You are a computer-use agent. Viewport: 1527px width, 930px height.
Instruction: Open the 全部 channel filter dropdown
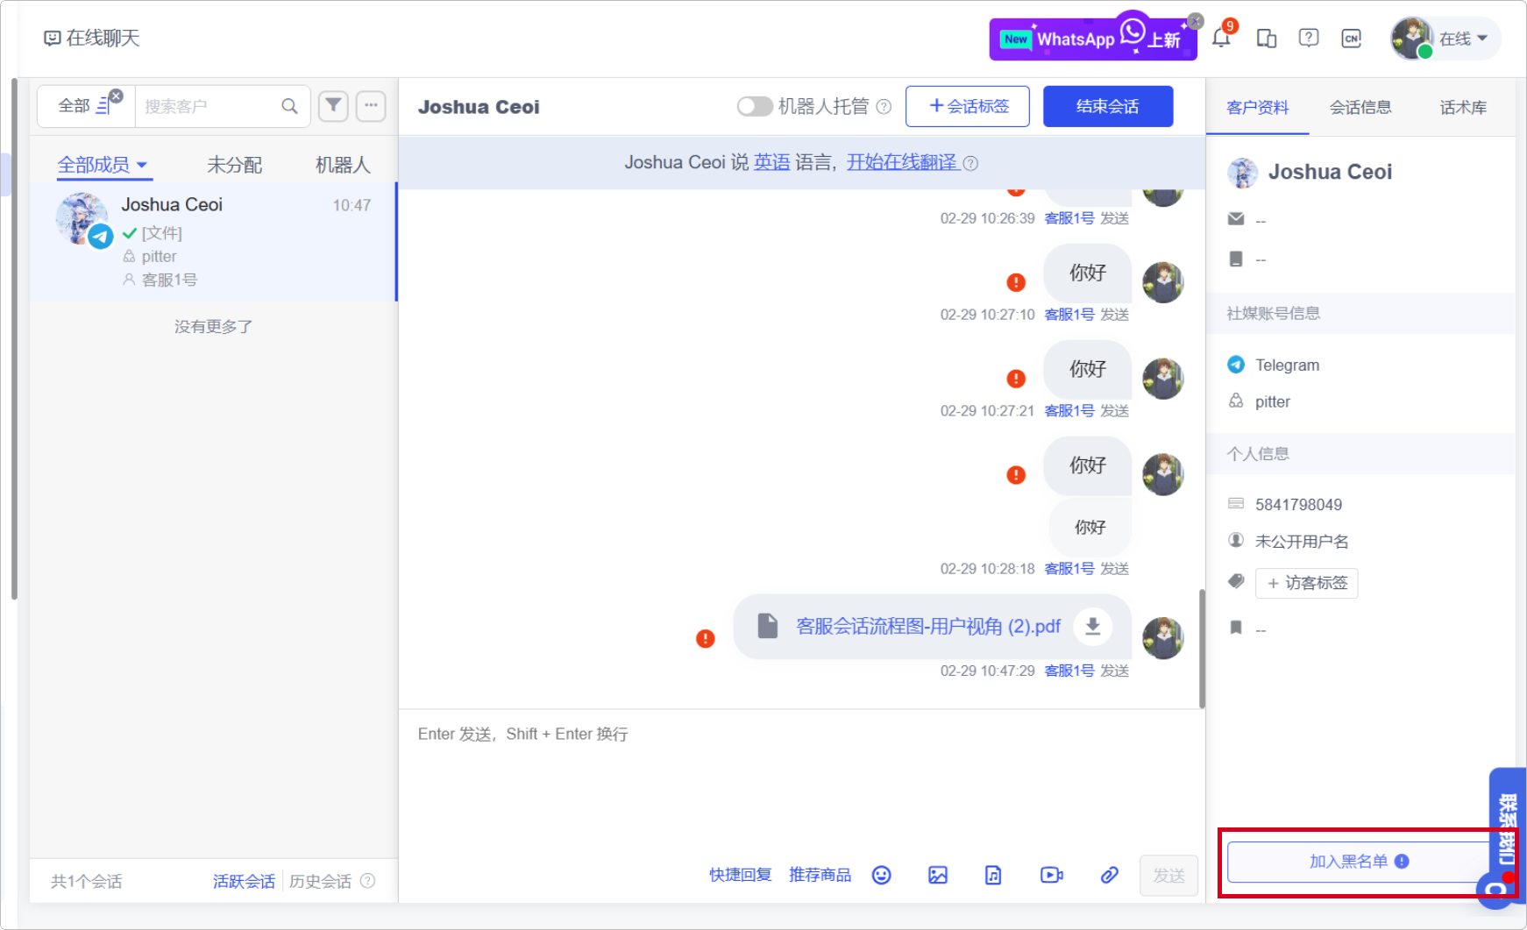point(85,106)
